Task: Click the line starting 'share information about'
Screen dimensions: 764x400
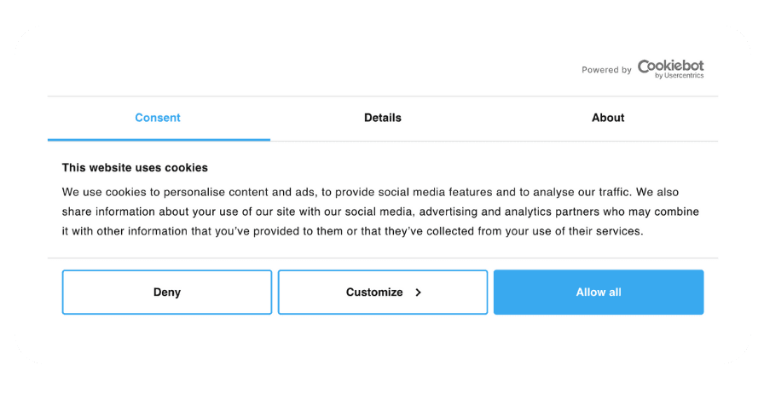Action: (380, 212)
